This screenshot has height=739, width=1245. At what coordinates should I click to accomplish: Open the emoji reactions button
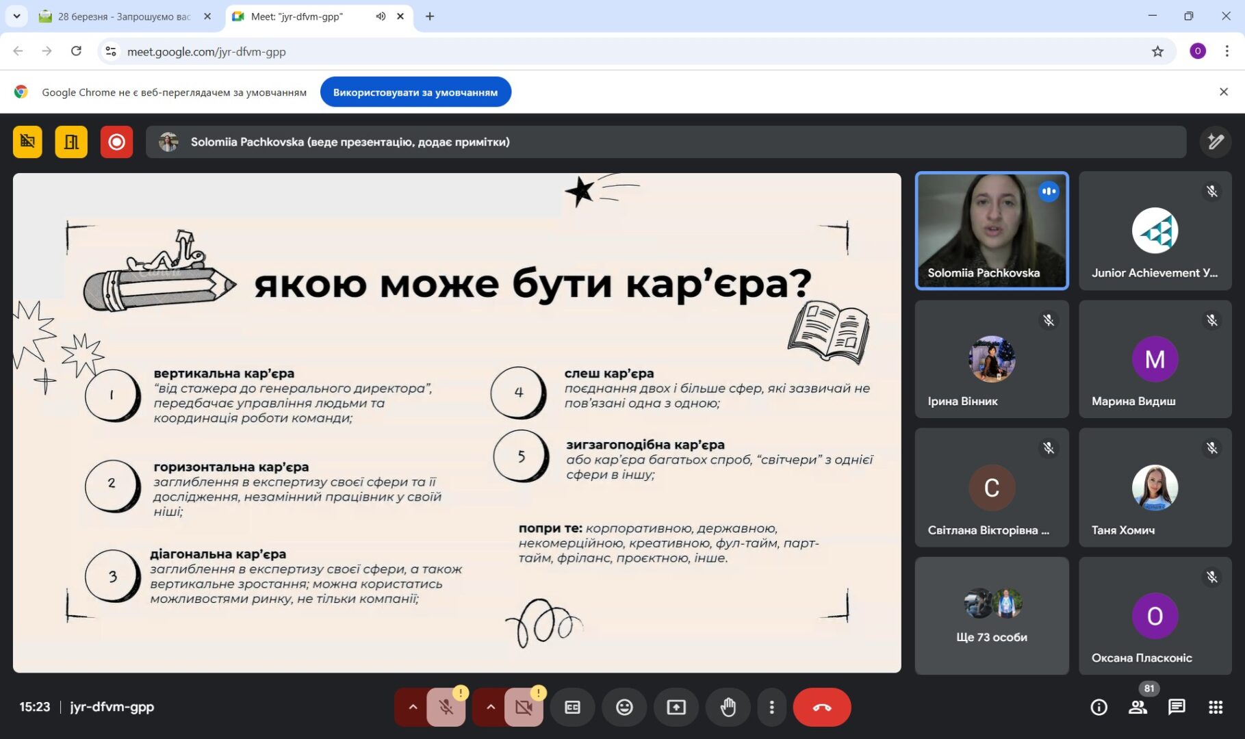click(x=624, y=707)
